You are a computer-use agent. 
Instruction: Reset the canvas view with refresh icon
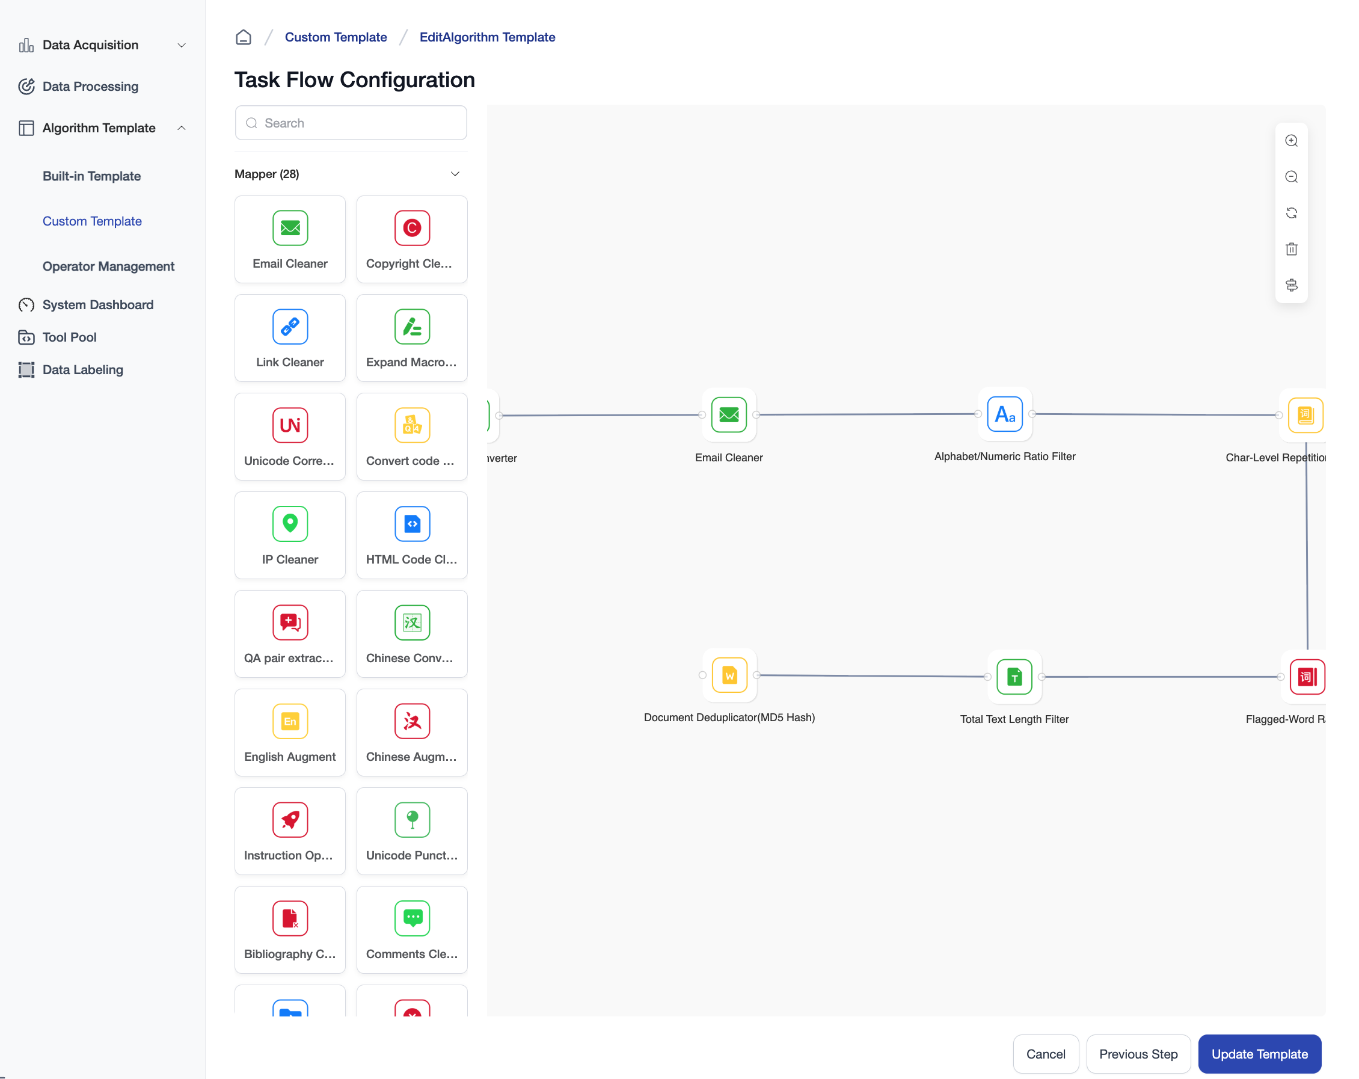[1291, 213]
